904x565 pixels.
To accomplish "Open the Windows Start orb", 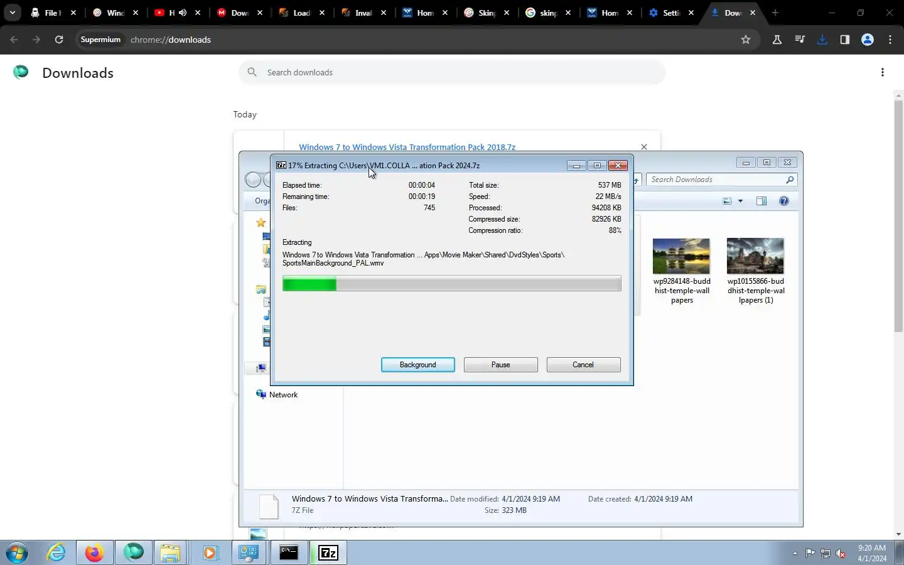I will click(17, 553).
